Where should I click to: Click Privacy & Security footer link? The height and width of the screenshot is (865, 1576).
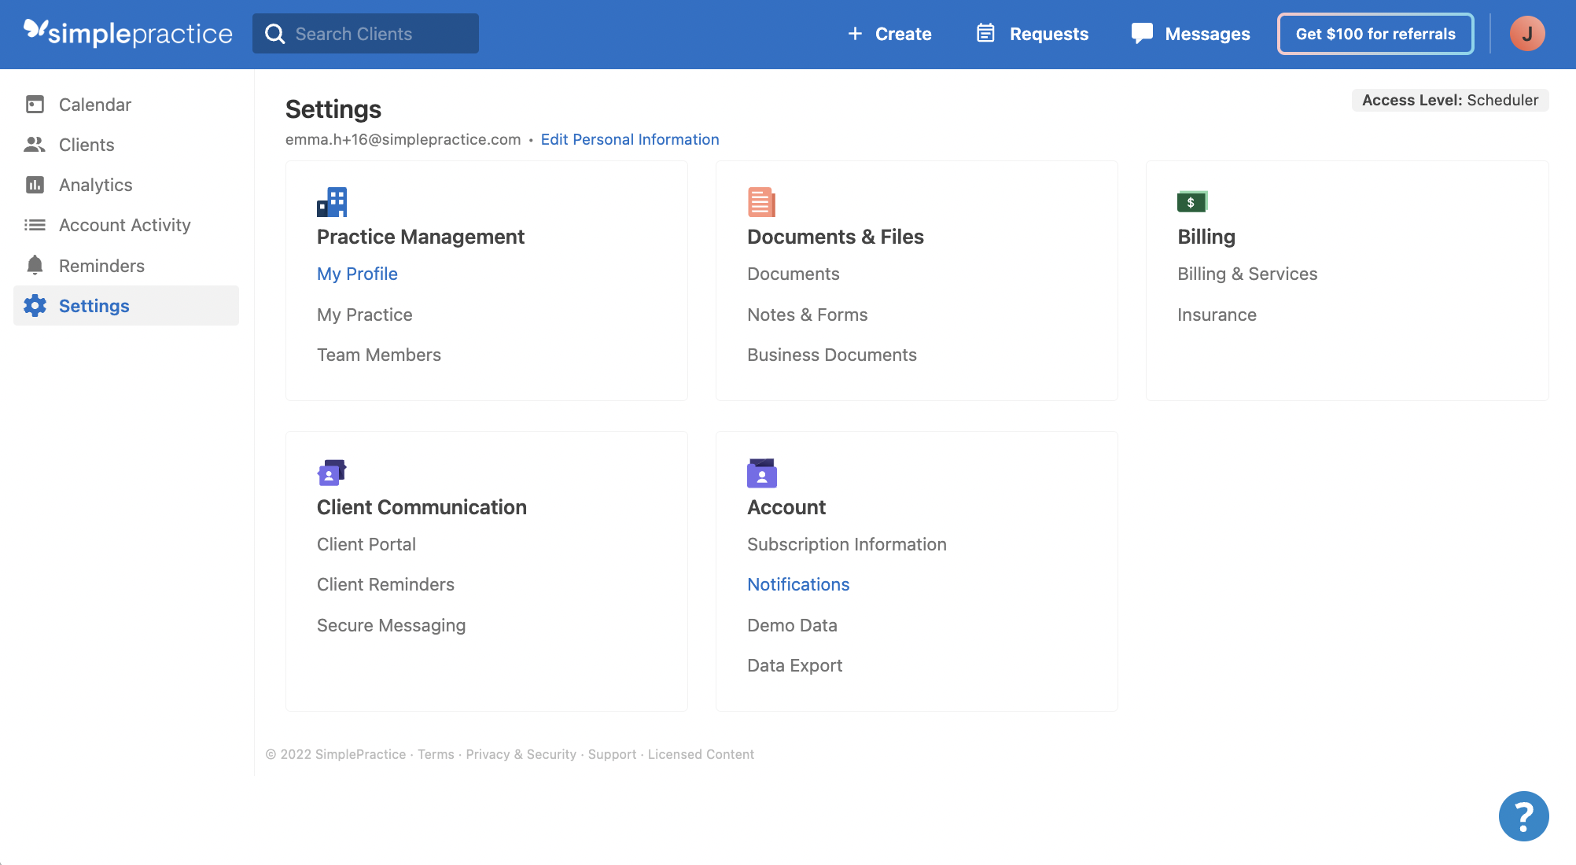point(521,754)
